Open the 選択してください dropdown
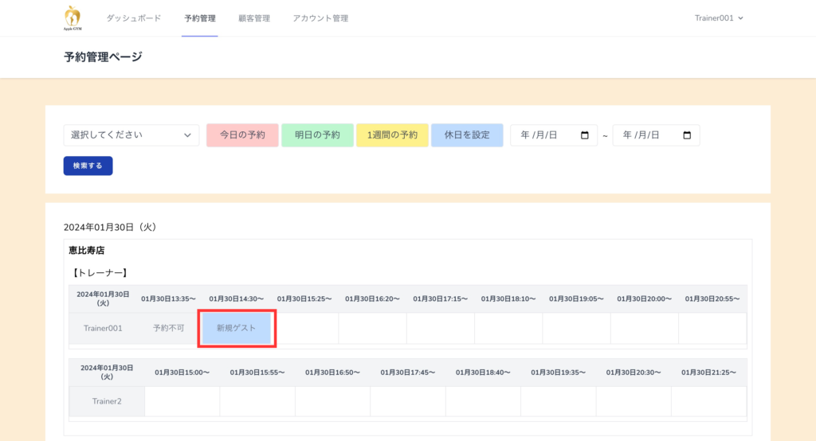Screen dimensions: 816x441 131,135
